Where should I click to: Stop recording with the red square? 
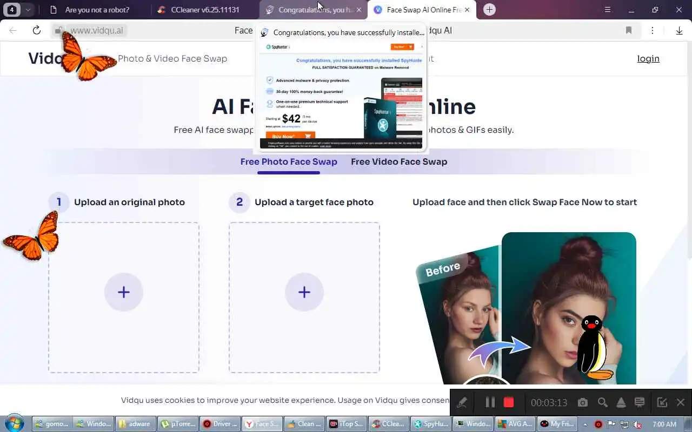(508, 402)
